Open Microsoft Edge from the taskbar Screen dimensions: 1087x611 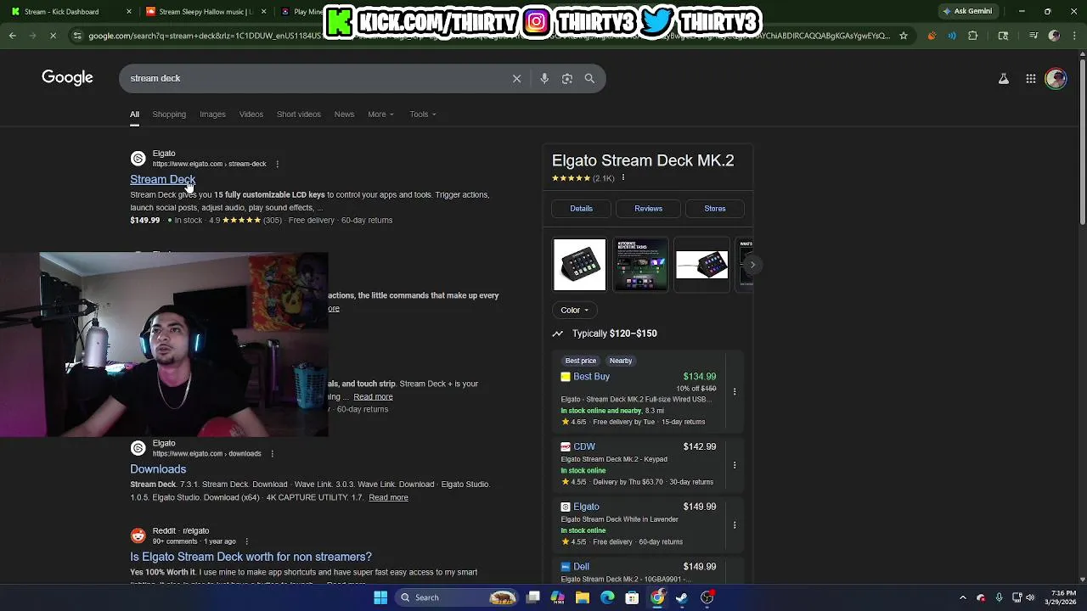tap(607, 597)
